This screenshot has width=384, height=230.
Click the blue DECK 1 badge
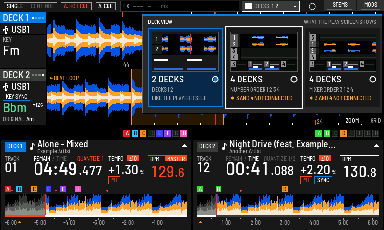pos(15,147)
